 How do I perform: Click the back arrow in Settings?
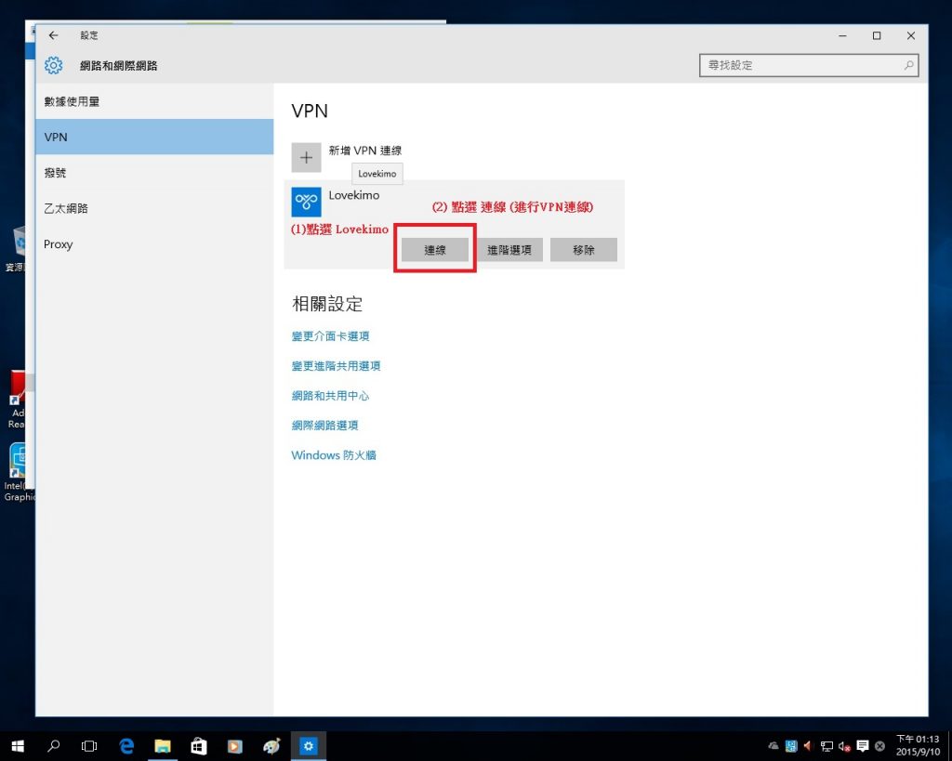pos(53,35)
